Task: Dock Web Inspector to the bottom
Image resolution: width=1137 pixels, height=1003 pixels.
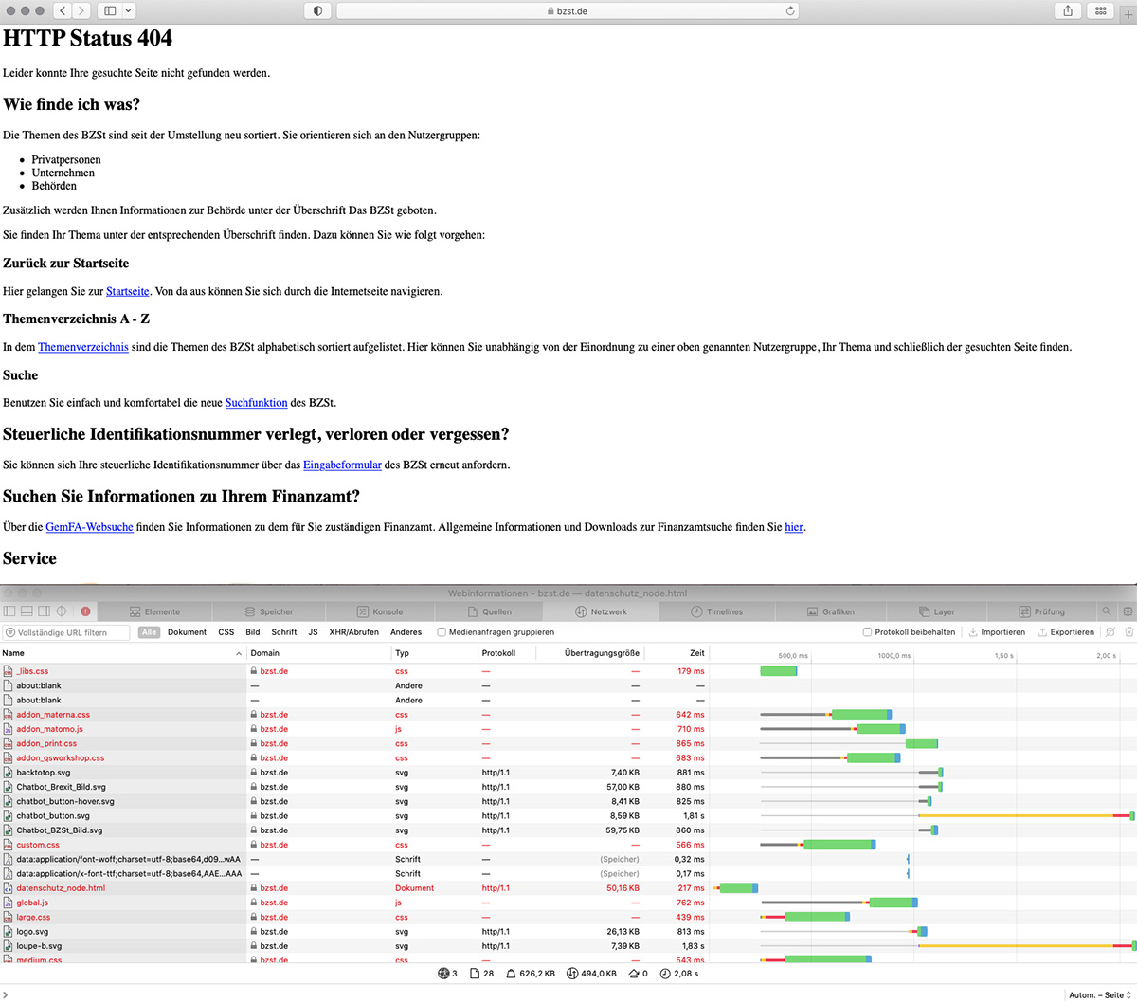Action: (27, 611)
